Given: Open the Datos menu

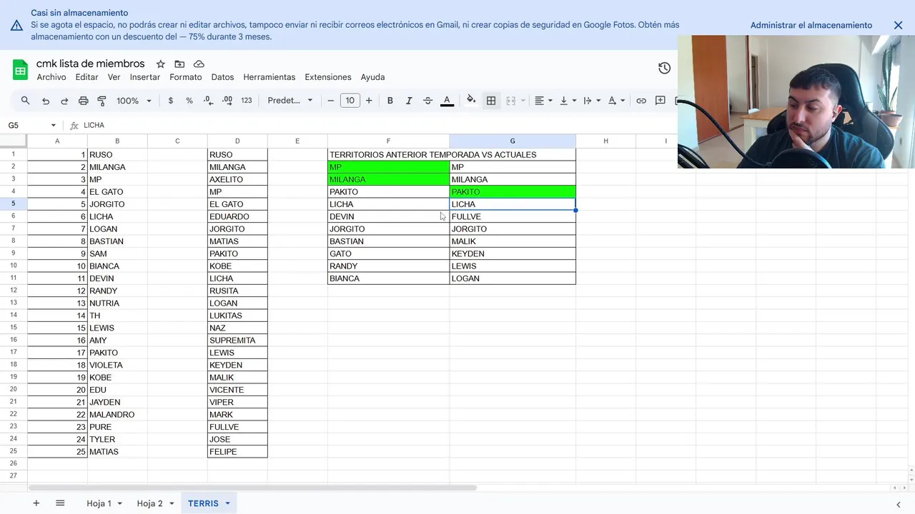Looking at the screenshot, I should point(222,77).
